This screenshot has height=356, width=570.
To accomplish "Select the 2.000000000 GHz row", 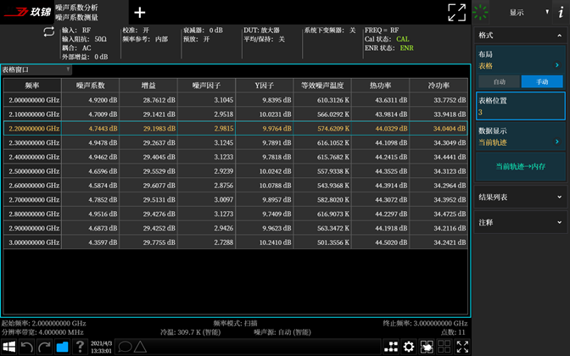I will [236, 100].
